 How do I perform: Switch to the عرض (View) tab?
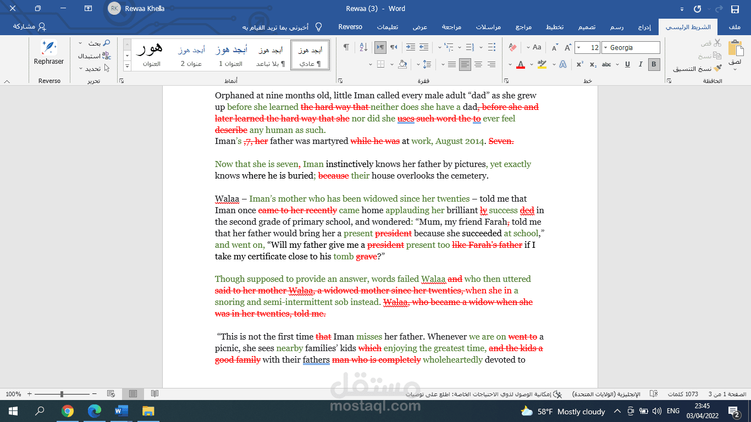[x=421, y=27]
